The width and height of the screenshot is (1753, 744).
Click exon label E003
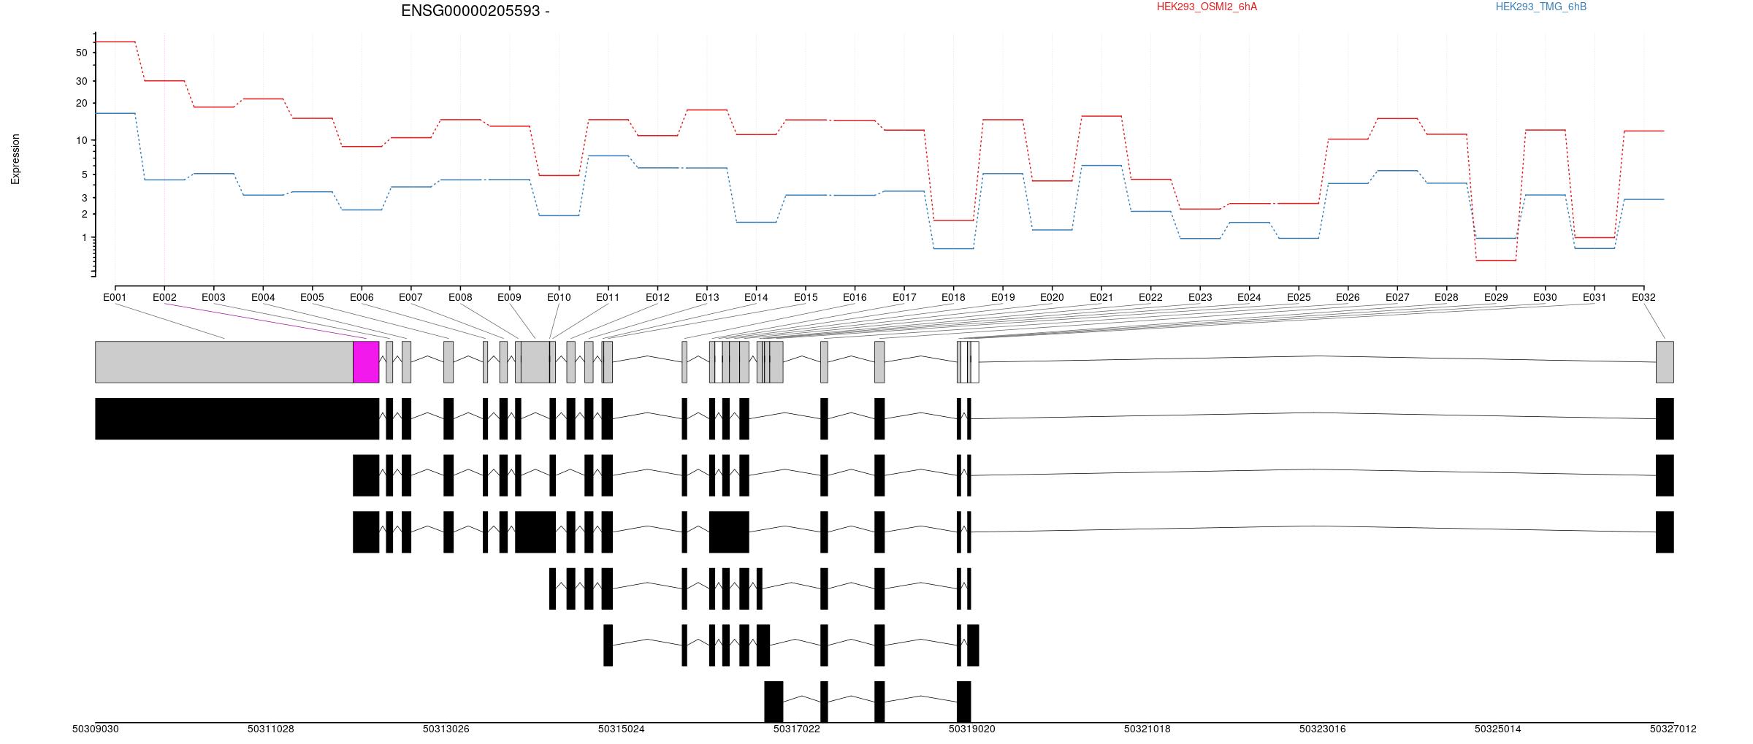coord(213,297)
